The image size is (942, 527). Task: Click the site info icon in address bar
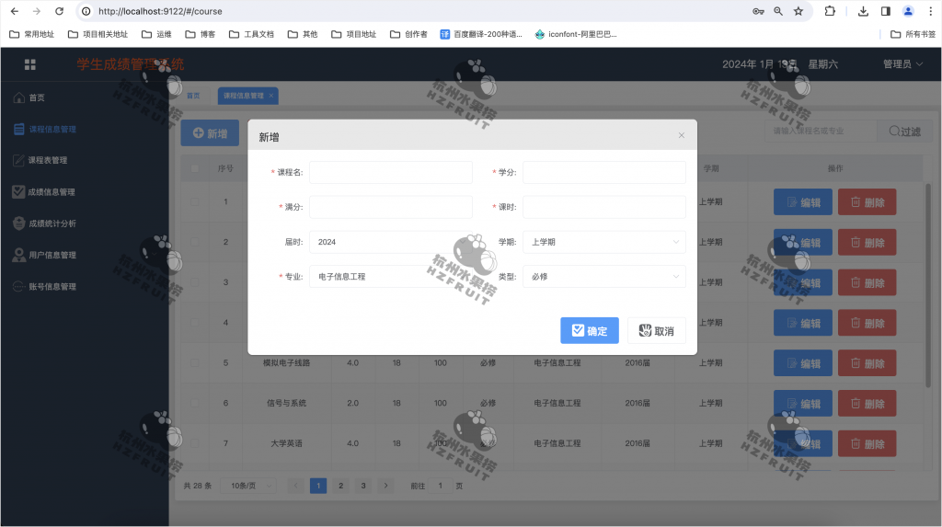coord(86,11)
